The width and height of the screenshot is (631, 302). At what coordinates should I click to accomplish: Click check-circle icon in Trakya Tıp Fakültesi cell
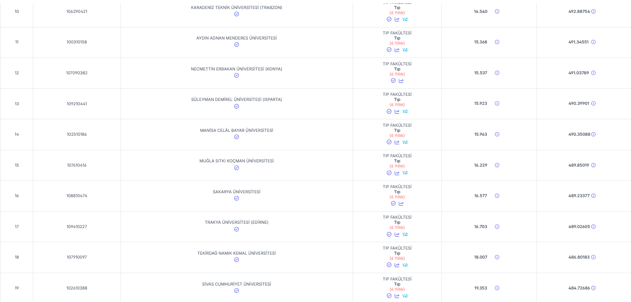point(389,234)
